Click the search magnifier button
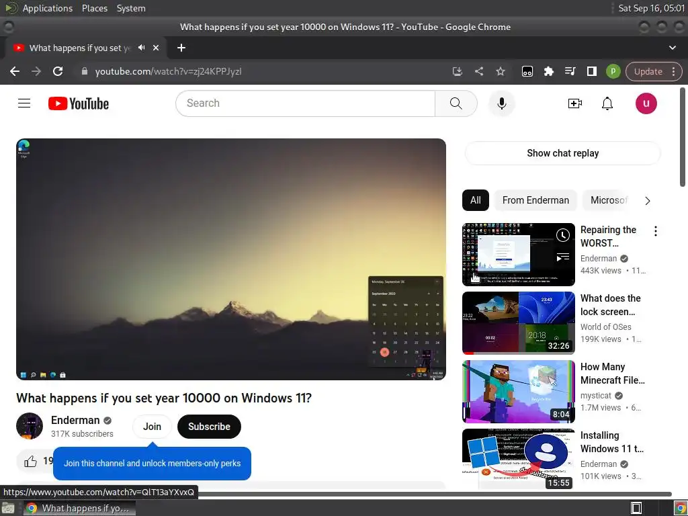688x516 pixels. click(x=456, y=103)
